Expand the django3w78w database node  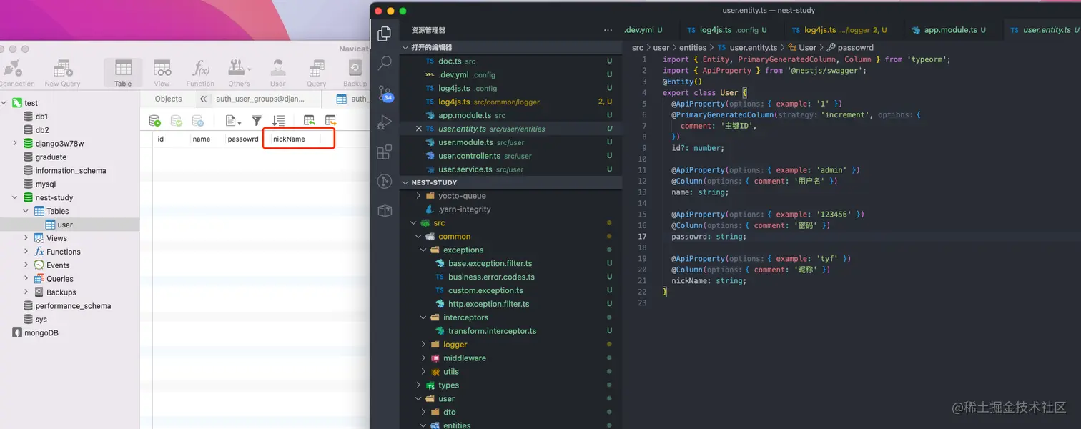(x=15, y=143)
